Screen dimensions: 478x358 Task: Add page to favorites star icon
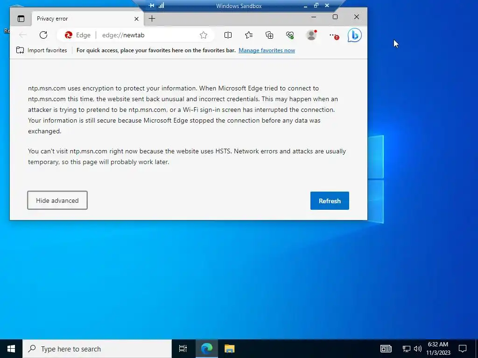point(204,35)
